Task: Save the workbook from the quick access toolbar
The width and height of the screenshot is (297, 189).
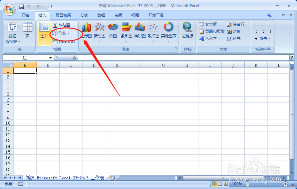Action: (22, 7)
